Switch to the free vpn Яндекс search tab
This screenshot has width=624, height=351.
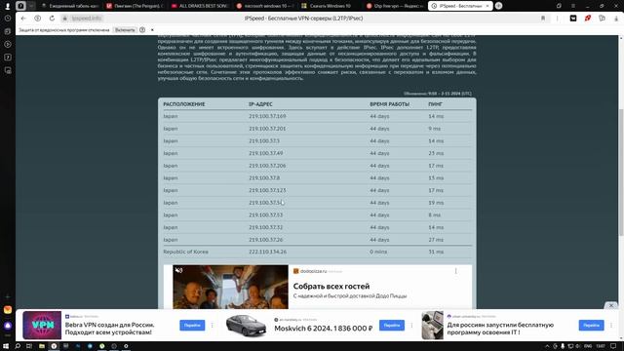tap(394, 6)
